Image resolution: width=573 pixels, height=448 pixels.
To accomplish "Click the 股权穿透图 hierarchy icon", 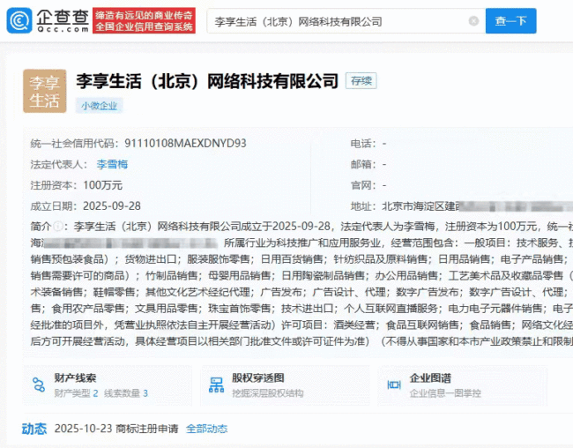I will click(x=215, y=384).
